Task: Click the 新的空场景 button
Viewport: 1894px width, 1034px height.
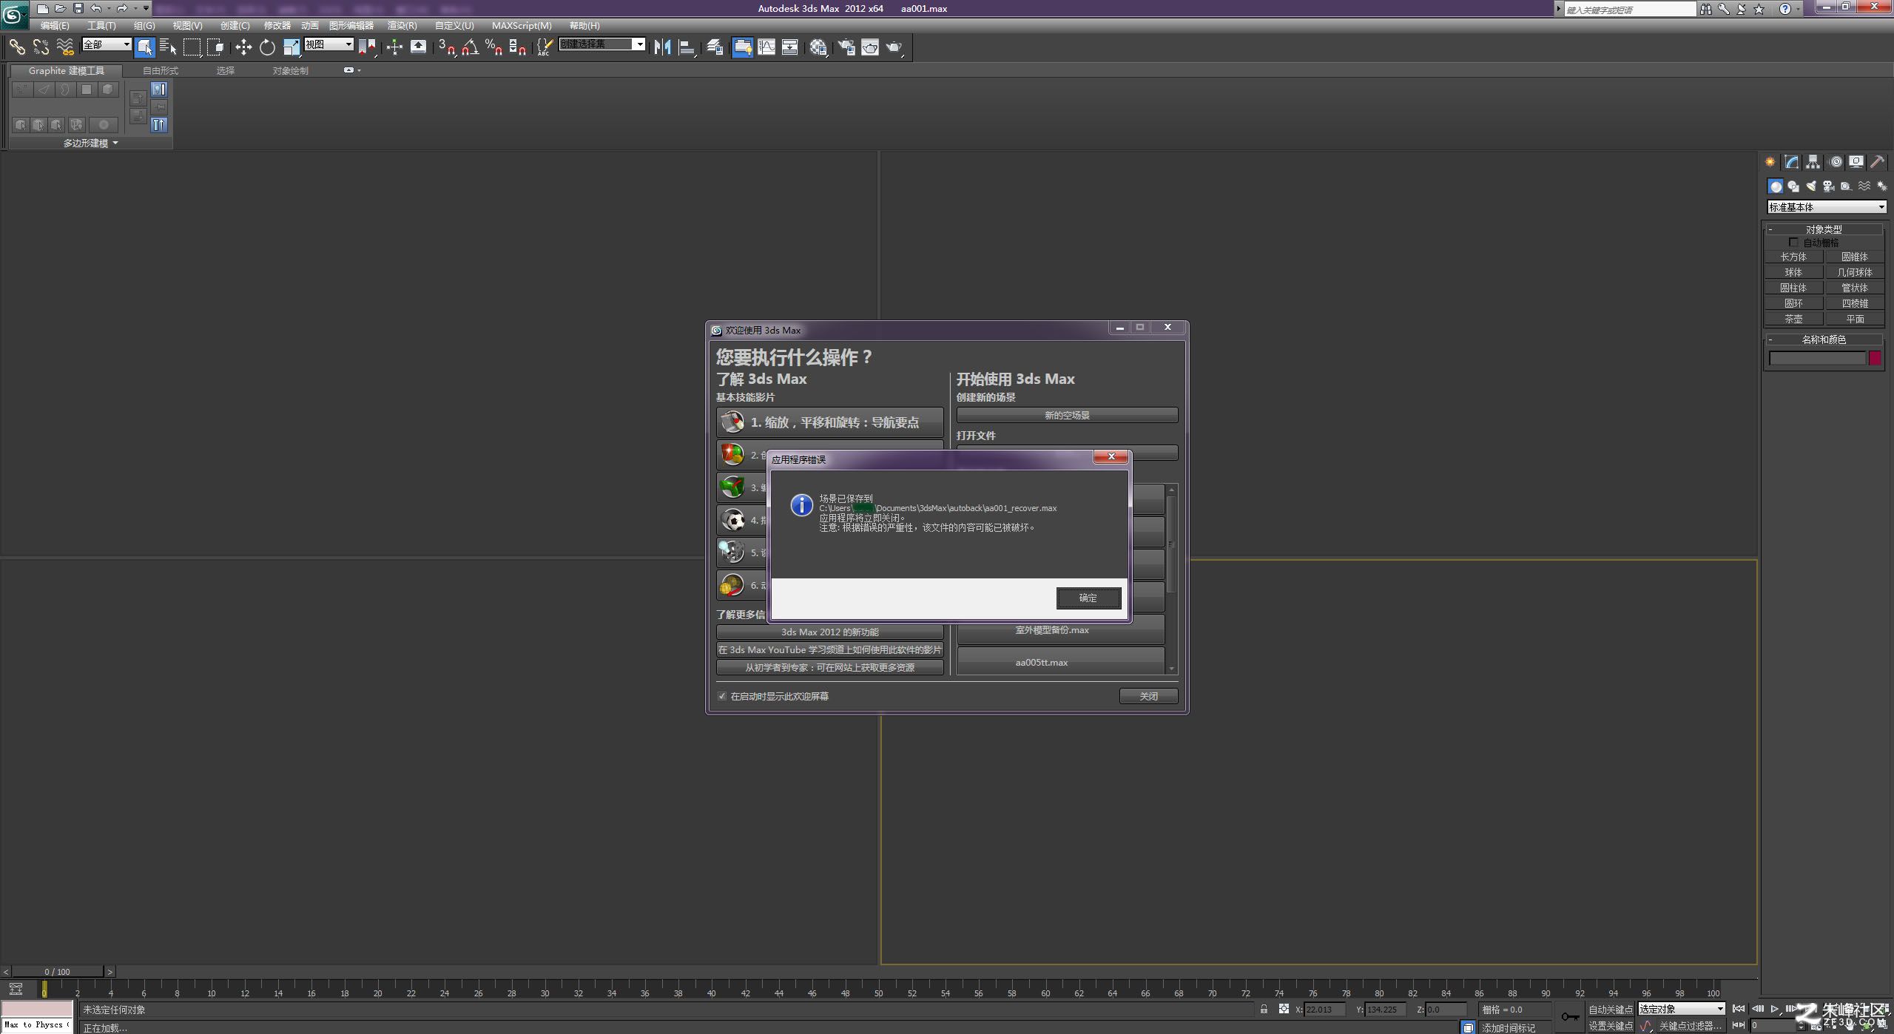Action: (1067, 415)
